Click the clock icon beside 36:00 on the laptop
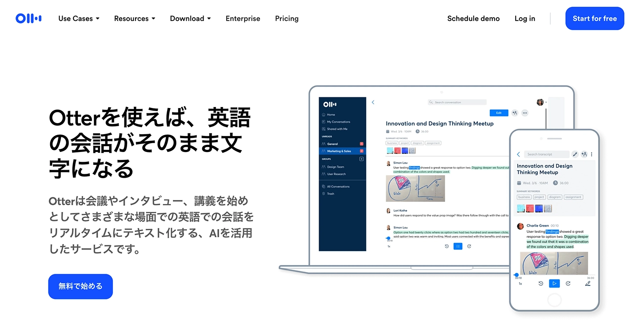Image resolution: width=640 pixels, height=328 pixels. pyautogui.click(x=418, y=132)
